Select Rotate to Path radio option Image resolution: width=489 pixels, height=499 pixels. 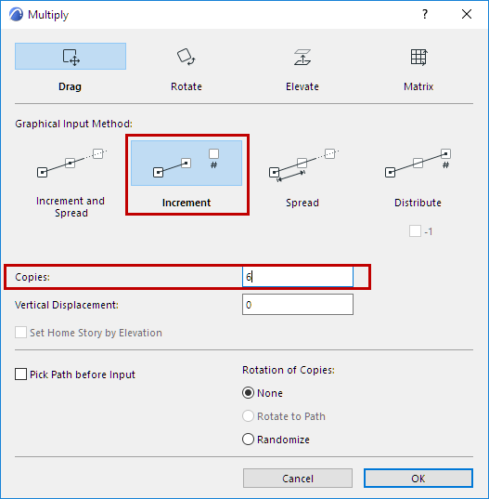click(248, 416)
